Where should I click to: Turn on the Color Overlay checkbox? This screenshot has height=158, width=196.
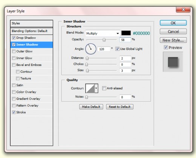14,92
